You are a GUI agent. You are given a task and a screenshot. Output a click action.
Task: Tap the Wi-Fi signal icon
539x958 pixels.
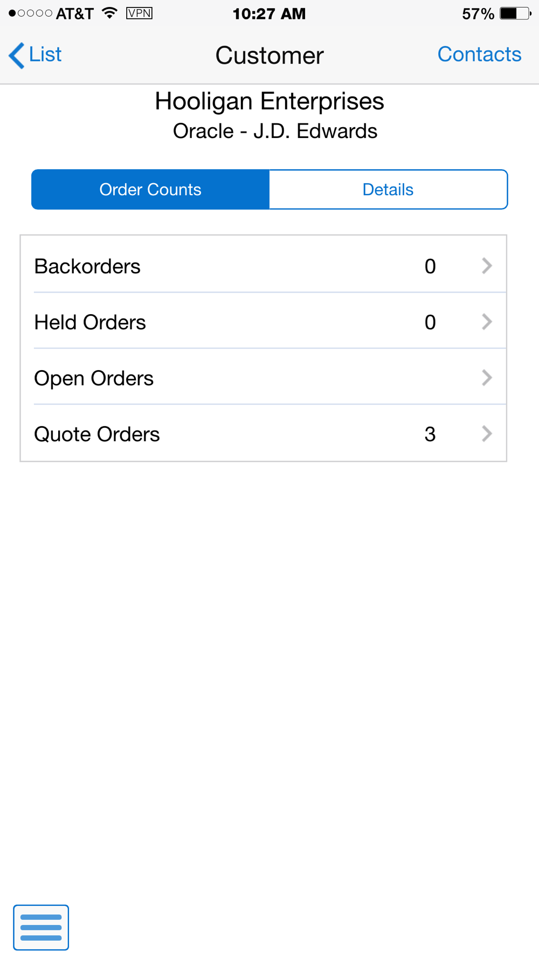[110, 13]
